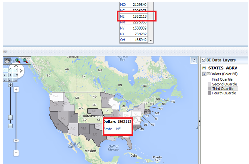The height and width of the screenshot is (164, 249).
Task: Select table value 1558309
Action: 140,28
